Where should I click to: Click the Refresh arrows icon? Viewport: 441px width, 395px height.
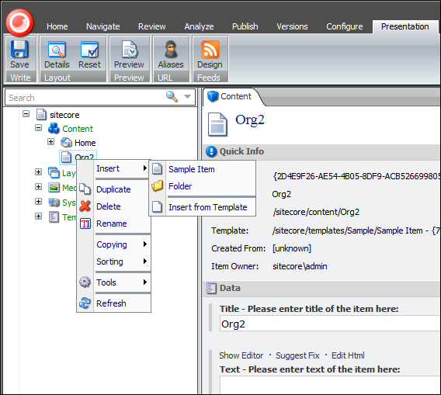85,303
